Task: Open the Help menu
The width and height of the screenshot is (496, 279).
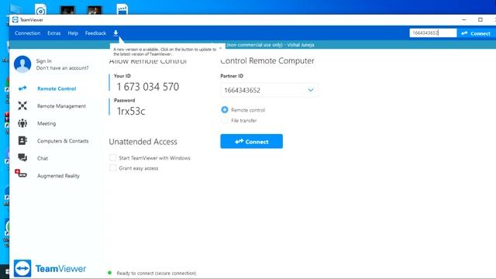Action: [x=73, y=33]
